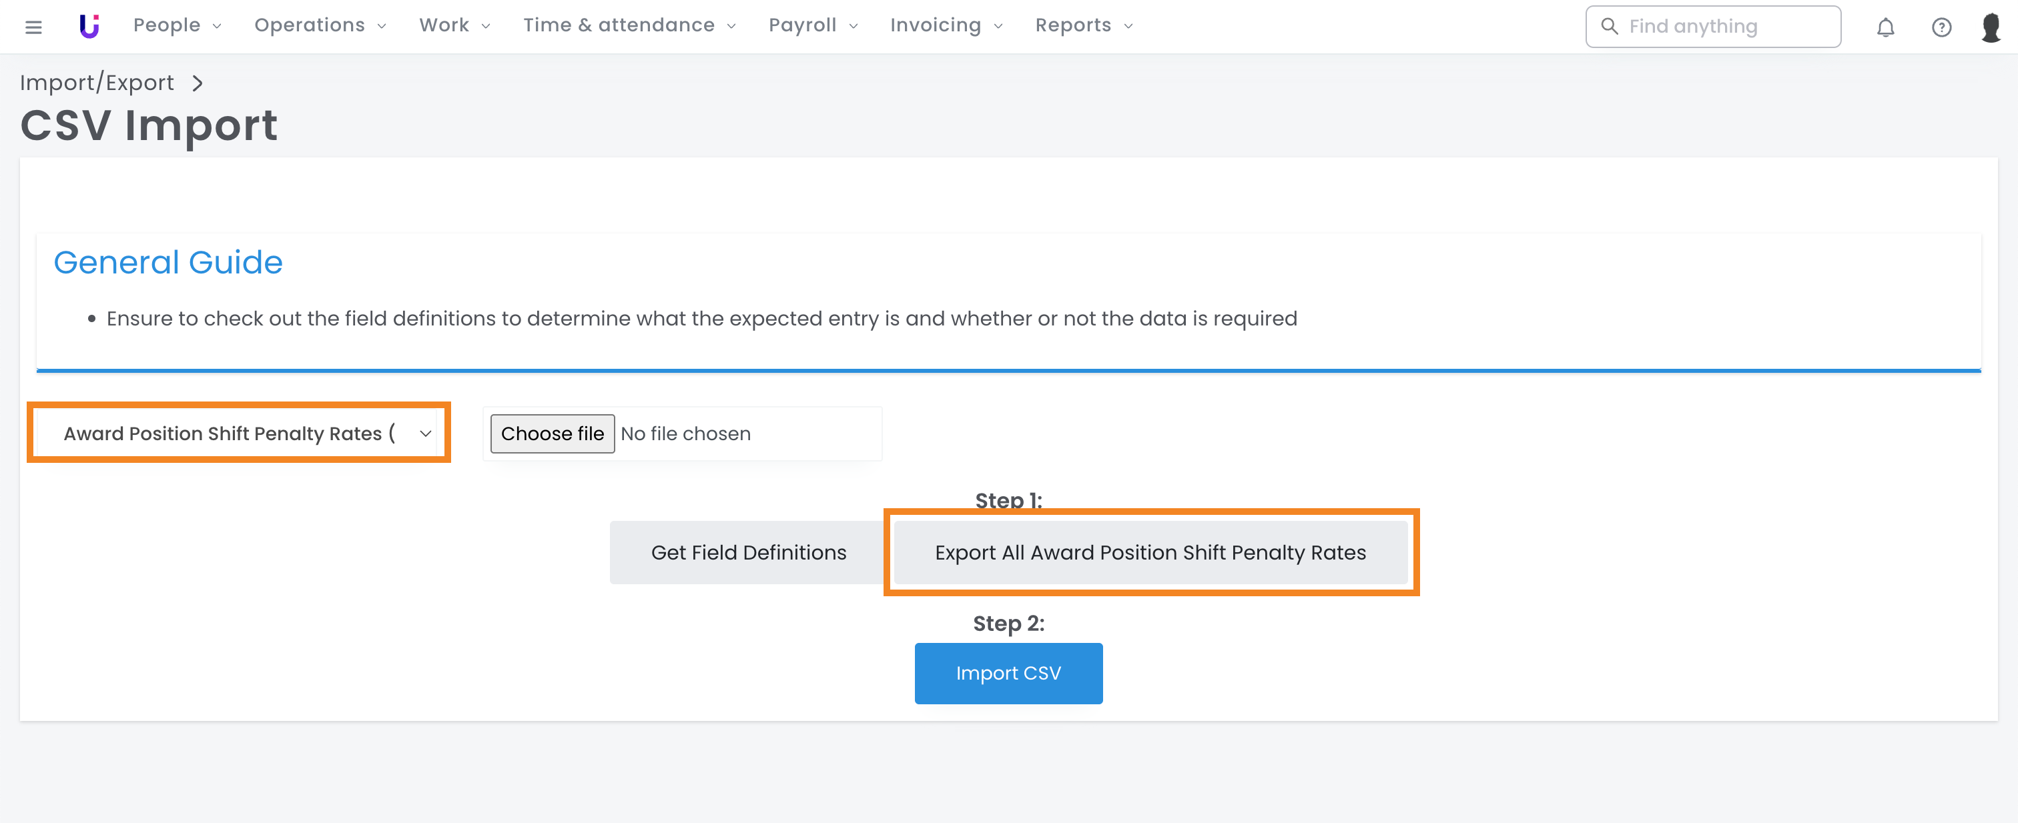Open the Work dropdown menu
This screenshot has height=823, width=2018.
tap(454, 26)
